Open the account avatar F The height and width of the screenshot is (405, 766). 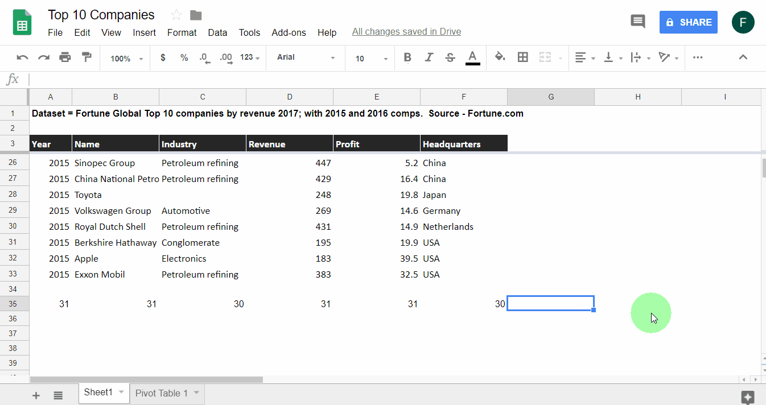[x=743, y=22]
